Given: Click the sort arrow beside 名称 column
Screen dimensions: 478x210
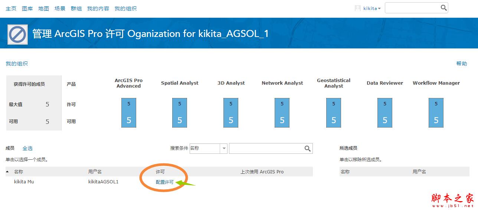Looking at the screenshot, I should [x=7, y=172].
